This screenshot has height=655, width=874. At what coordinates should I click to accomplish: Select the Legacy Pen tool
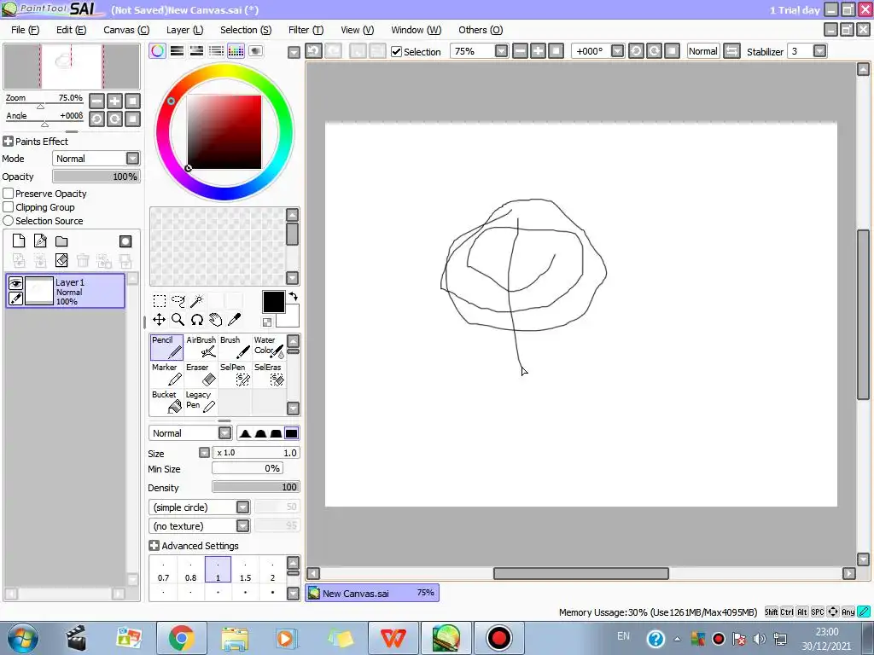tap(201, 402)
